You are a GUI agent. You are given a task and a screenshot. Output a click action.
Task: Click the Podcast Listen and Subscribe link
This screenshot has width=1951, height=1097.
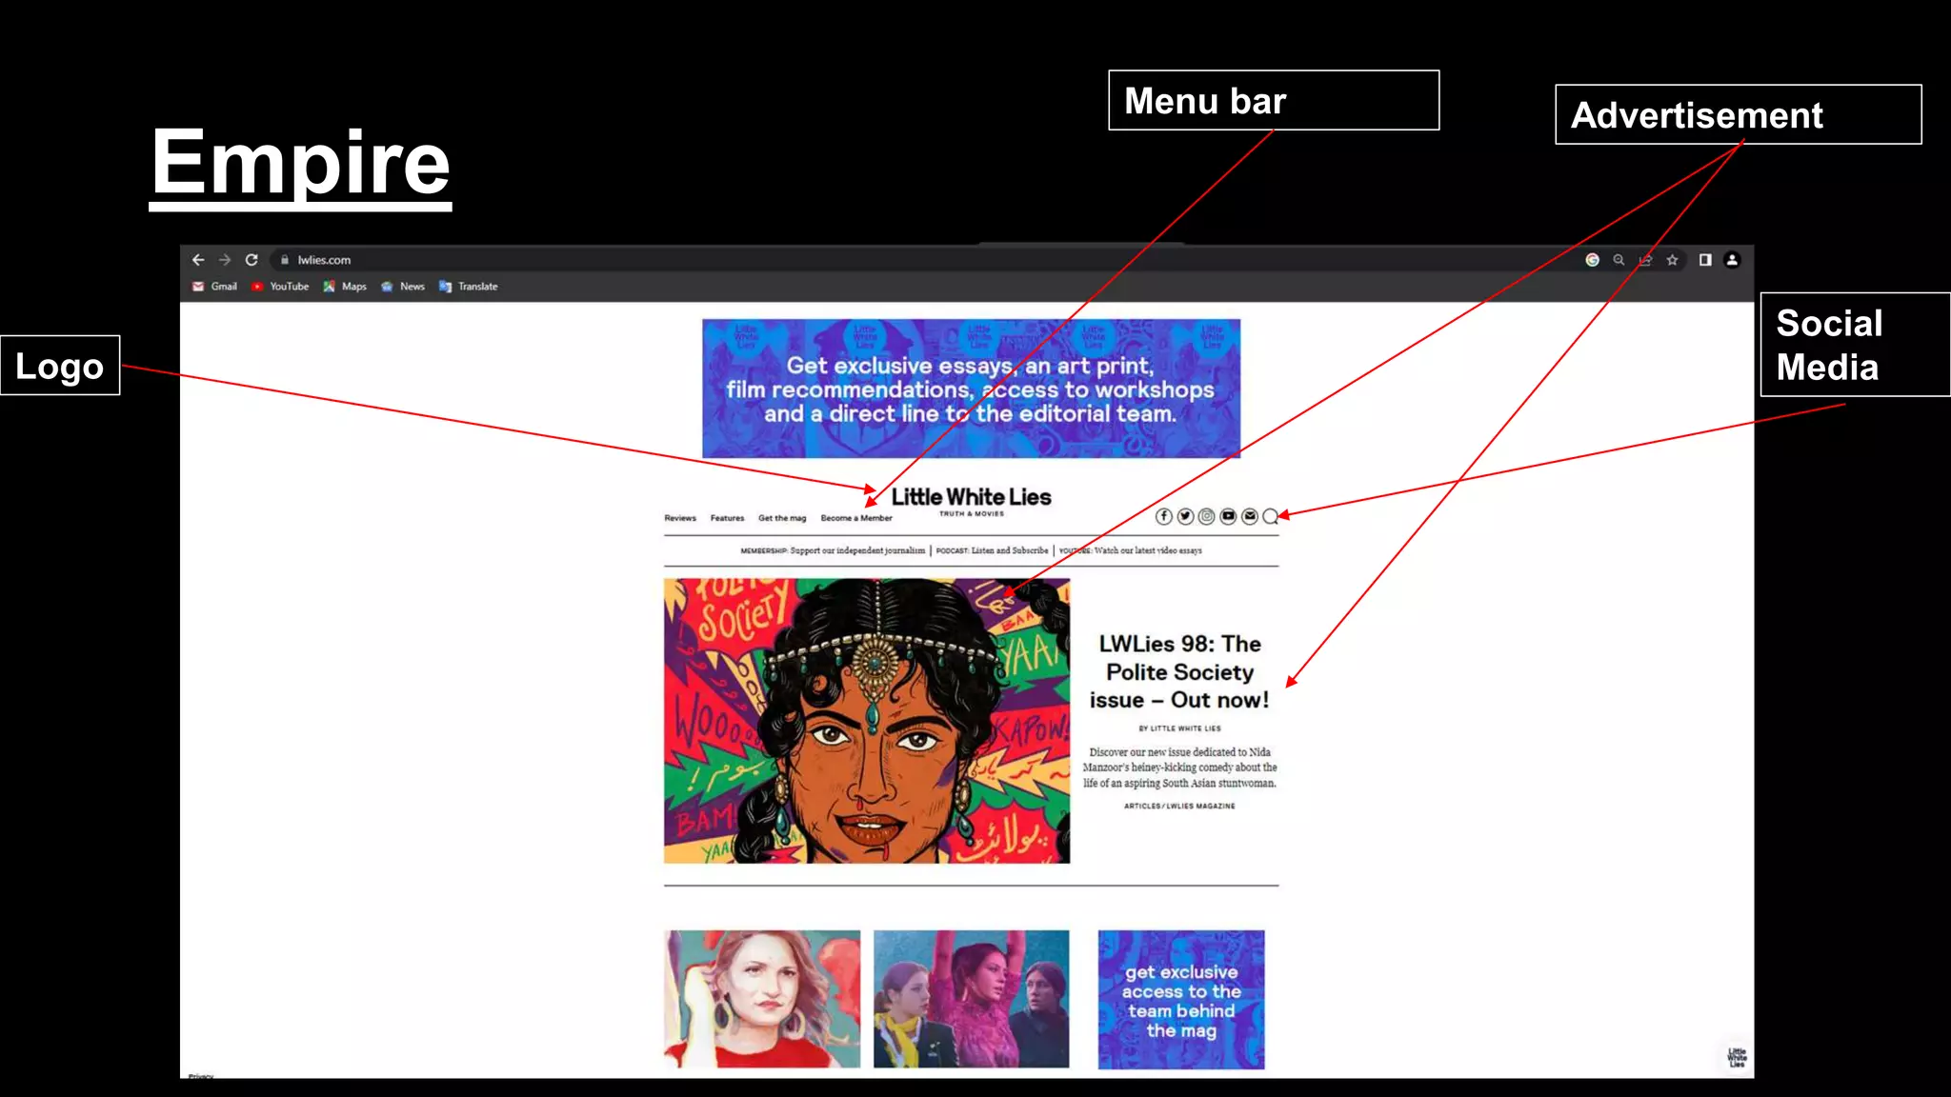(992, 550)
